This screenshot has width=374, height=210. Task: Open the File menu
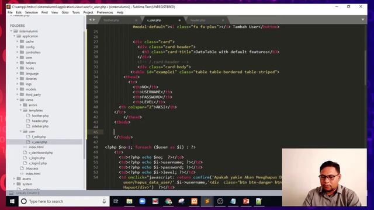point(10,12)
